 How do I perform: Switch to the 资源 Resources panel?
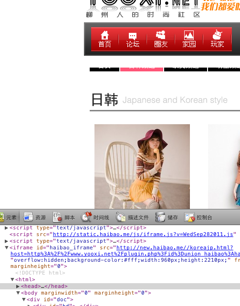tap(34, 217)
